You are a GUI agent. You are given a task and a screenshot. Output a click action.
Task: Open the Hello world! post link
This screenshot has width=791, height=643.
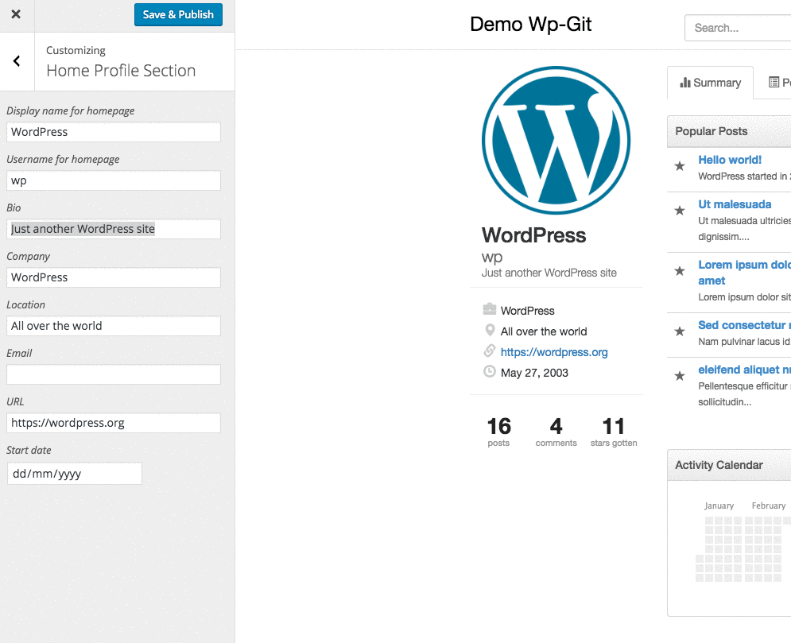click(730, 160)
